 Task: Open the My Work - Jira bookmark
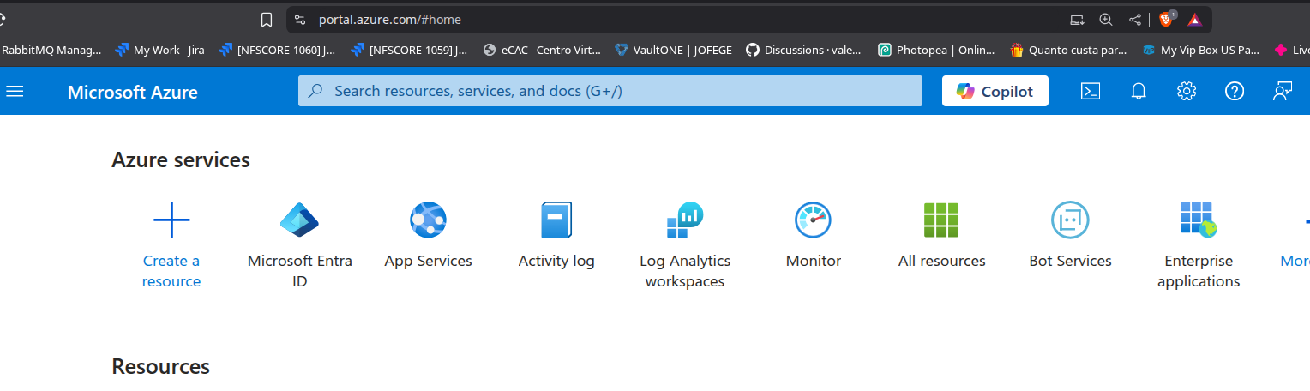tap(159, 50)
